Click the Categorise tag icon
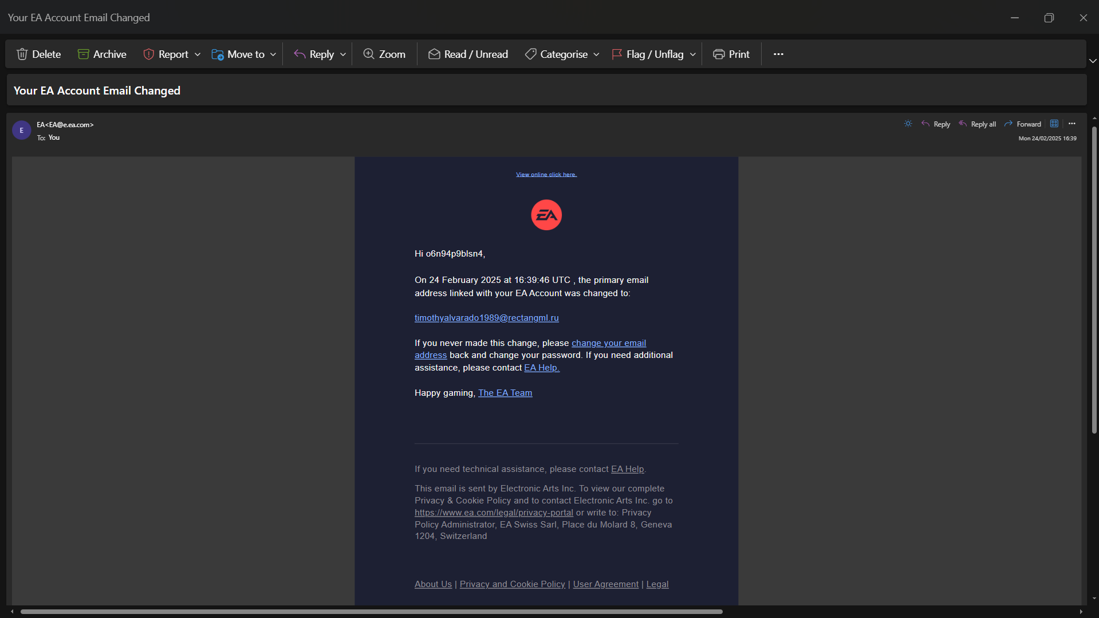1099x618 pixels. point(531,54)
